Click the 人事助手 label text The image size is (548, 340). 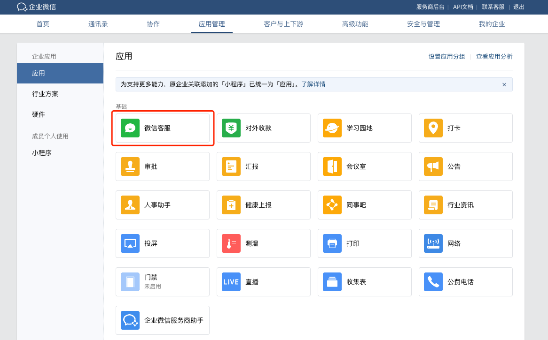pos(157,204)
